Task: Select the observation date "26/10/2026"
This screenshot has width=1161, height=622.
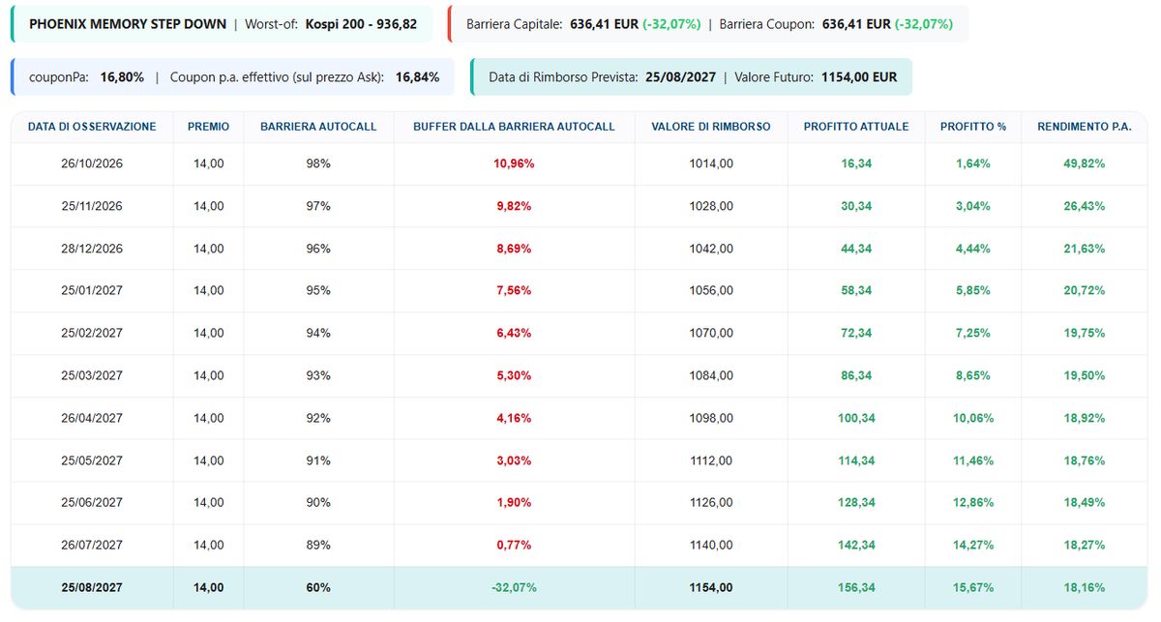Action: click(92, 163)
